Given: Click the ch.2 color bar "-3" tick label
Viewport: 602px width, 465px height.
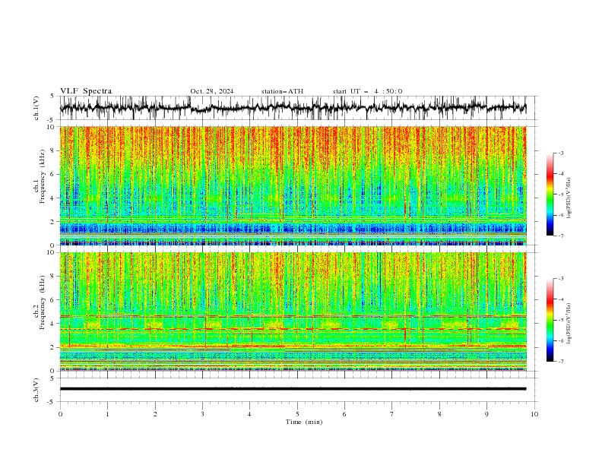Looking at the screenshot, I should click(x=561, y=279).
